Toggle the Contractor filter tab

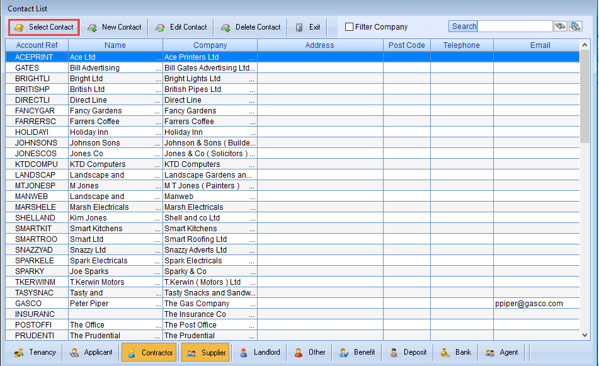(150, 352)
